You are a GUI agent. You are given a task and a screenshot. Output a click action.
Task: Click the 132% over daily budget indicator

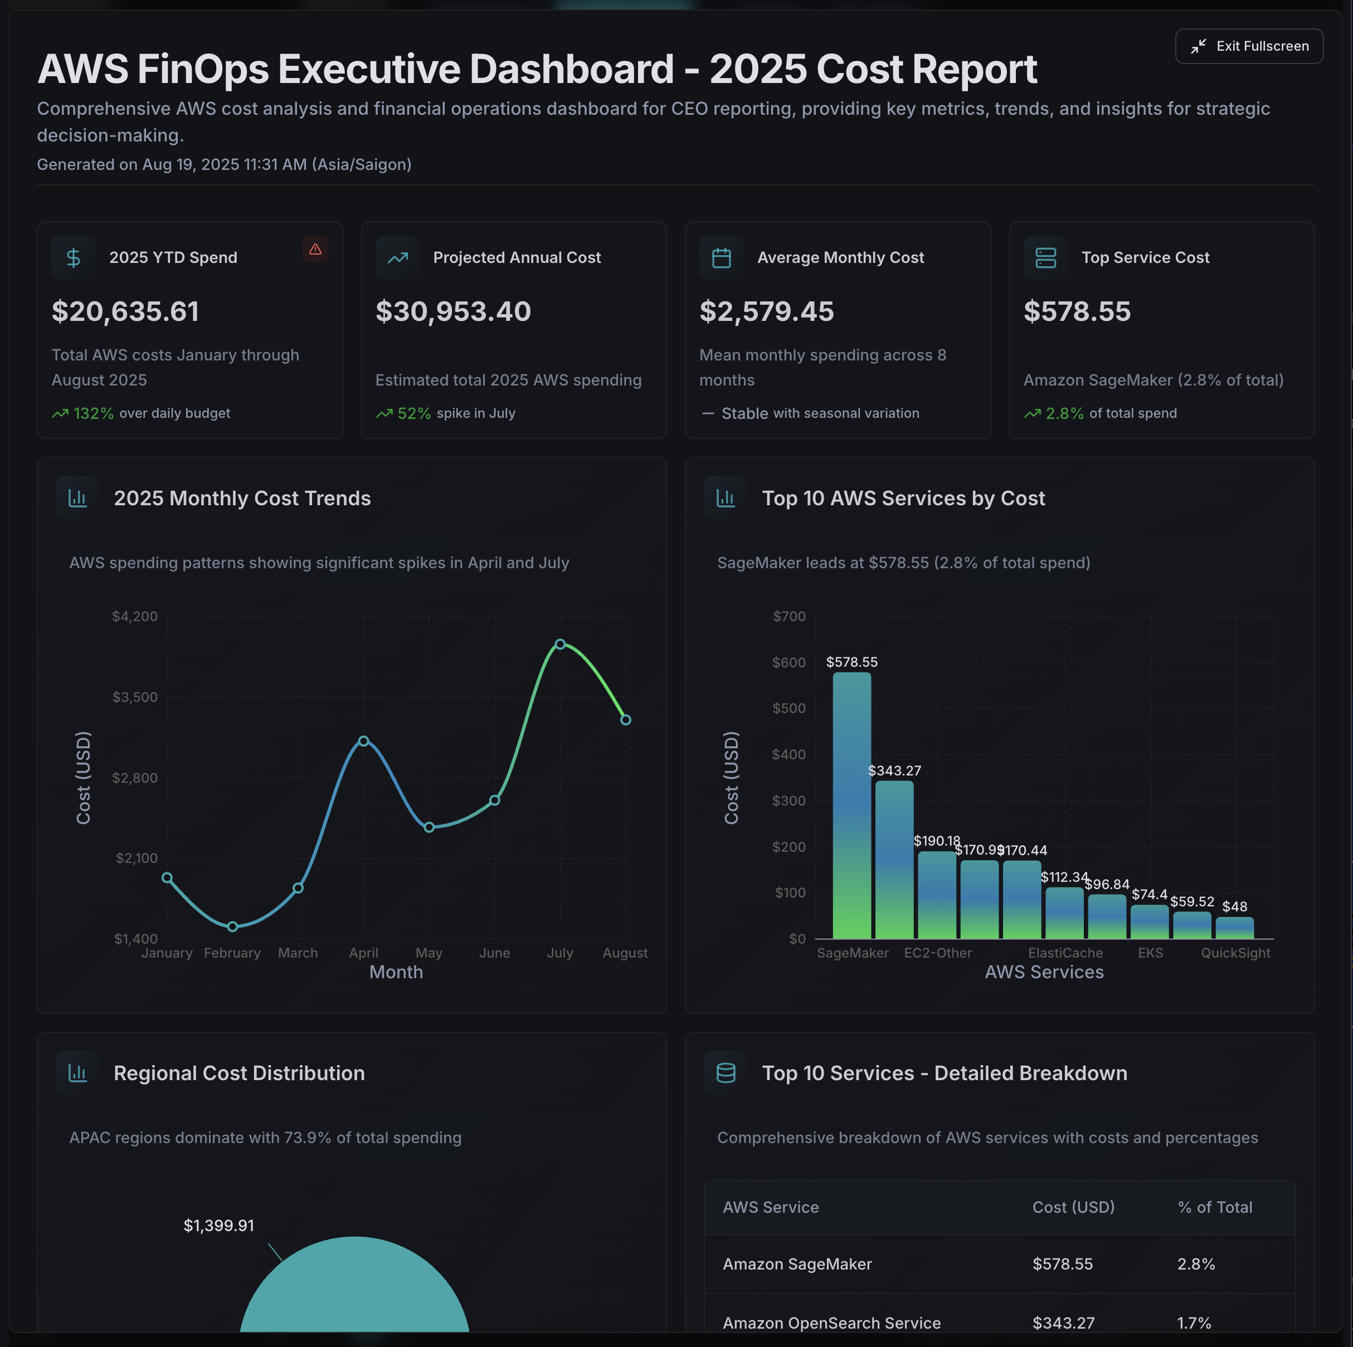[x=142, y=413]
